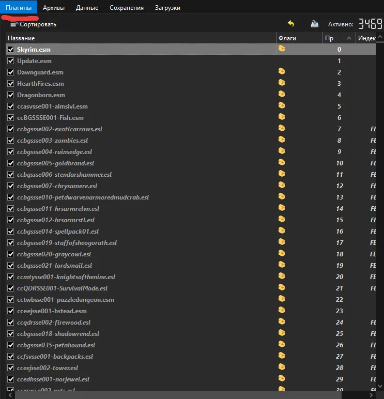Uncheck the Update.esm plugin checkbox
The height and width of the screenshot is (399, 384).
tap(11, 61)
